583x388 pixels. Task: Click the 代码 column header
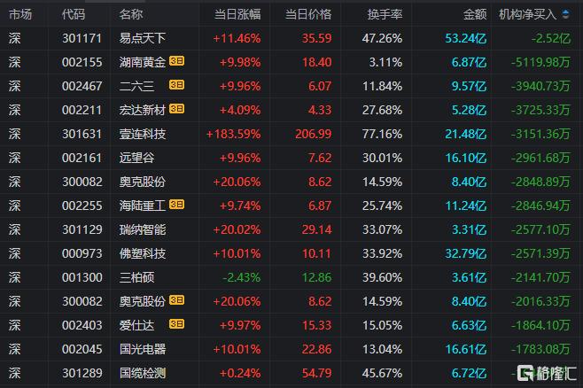74,14
